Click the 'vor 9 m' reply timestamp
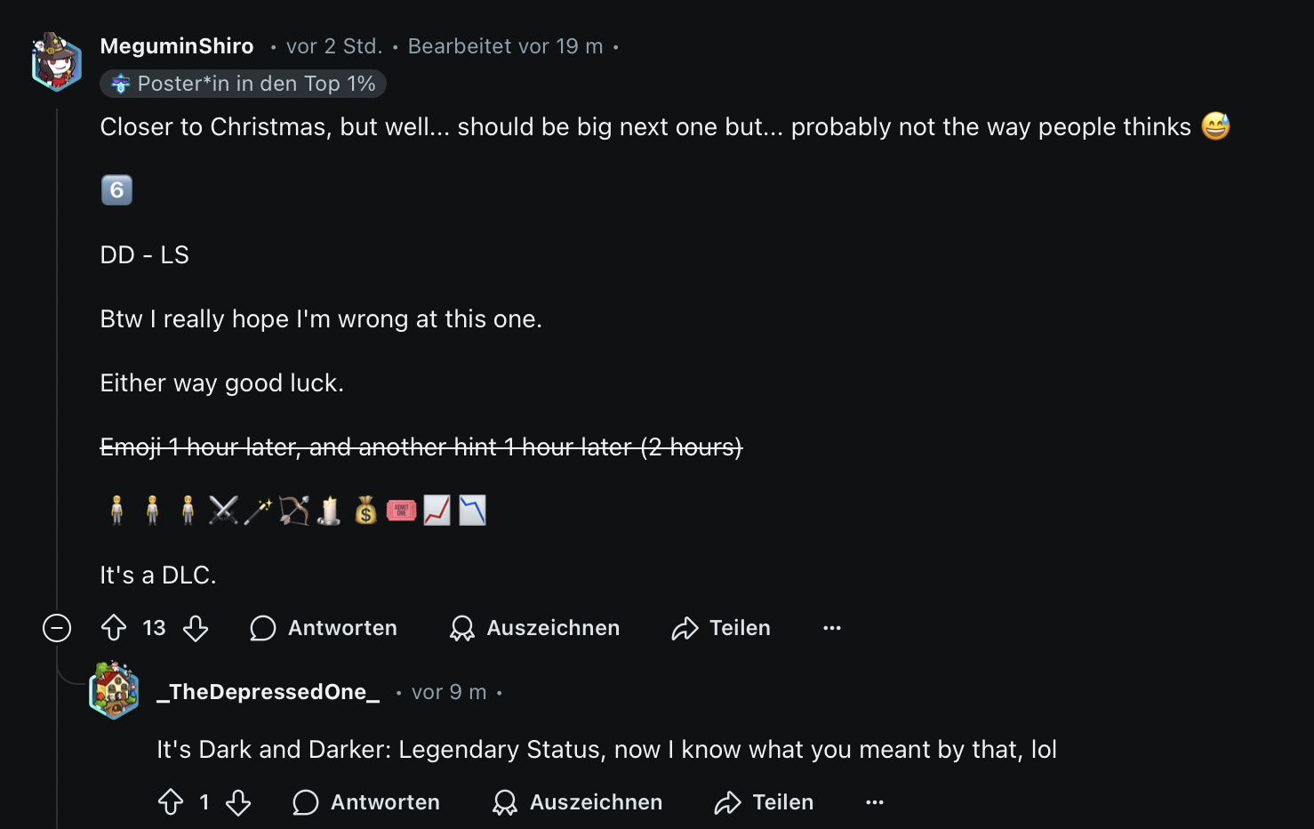 coord(449,692)
